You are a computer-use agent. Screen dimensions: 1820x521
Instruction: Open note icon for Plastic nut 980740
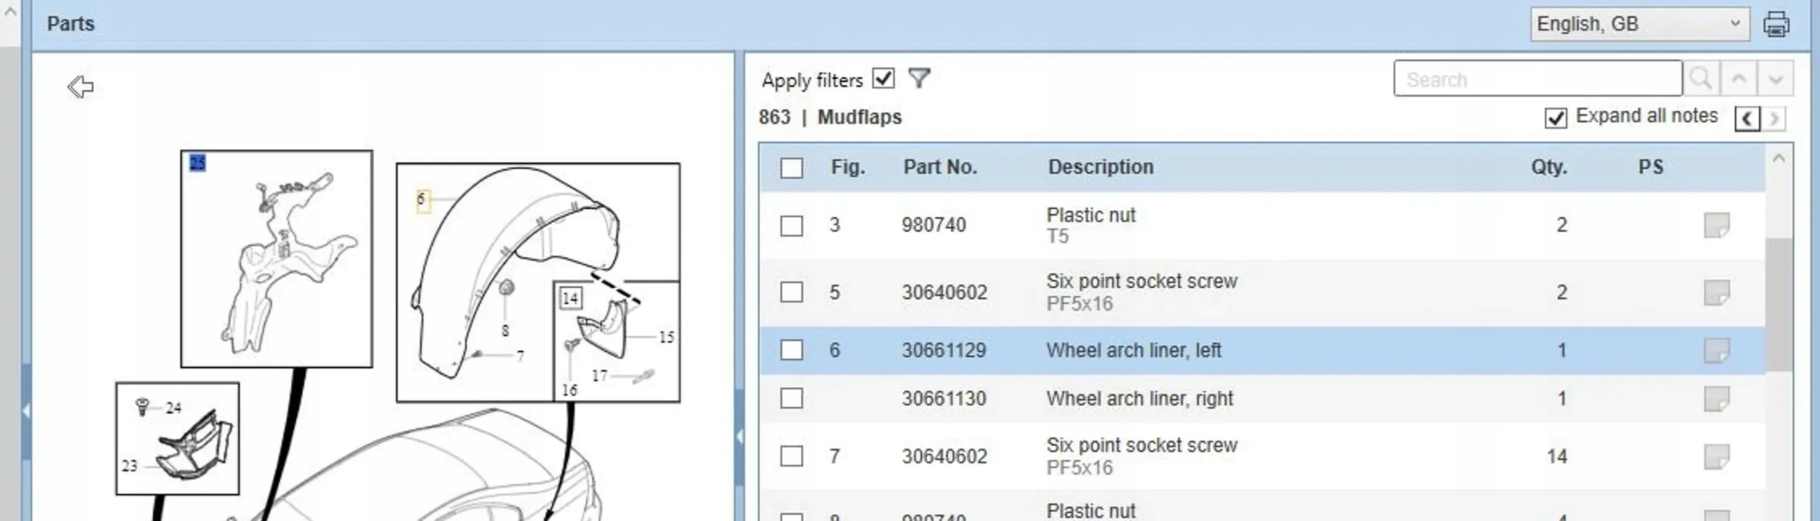click(x=1716, y=226)
